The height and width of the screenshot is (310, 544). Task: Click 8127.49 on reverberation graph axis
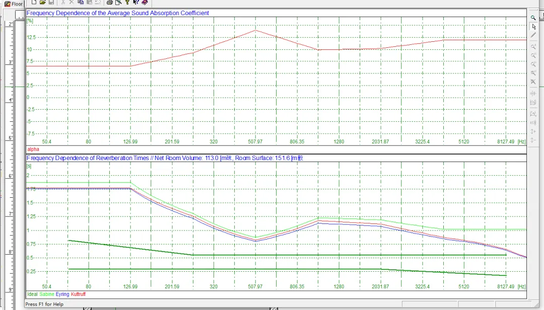click(x=506, y=286)
